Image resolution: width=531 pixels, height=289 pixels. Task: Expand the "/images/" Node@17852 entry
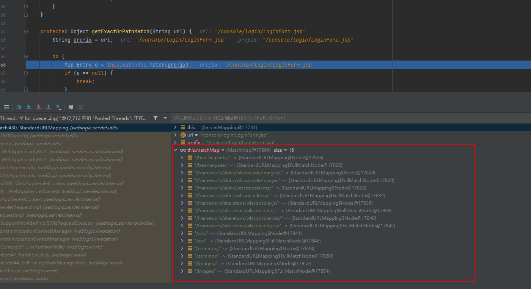point(182,264)
